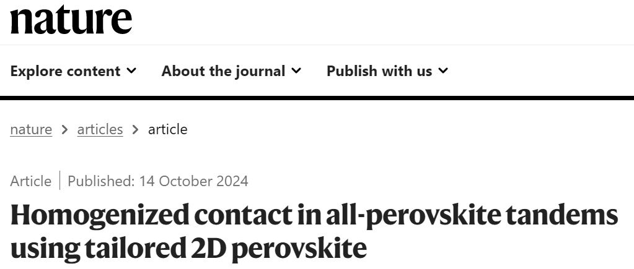
Task: Expand the chevron beside About the journal
Action: pyautogui.click(x=296, y=71)
